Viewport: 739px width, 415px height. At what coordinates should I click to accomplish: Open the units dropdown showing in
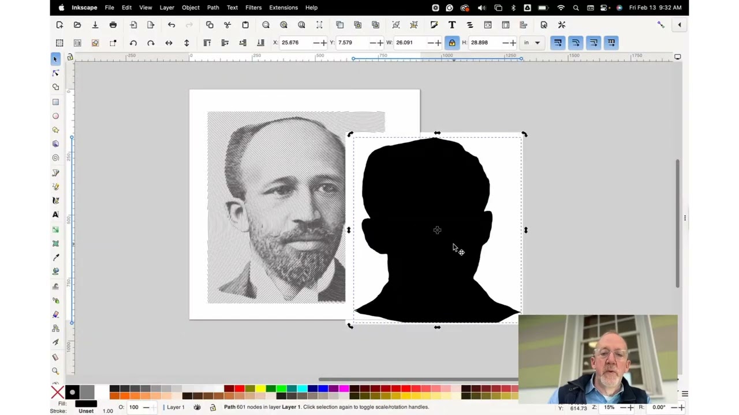tap(532, 43)
